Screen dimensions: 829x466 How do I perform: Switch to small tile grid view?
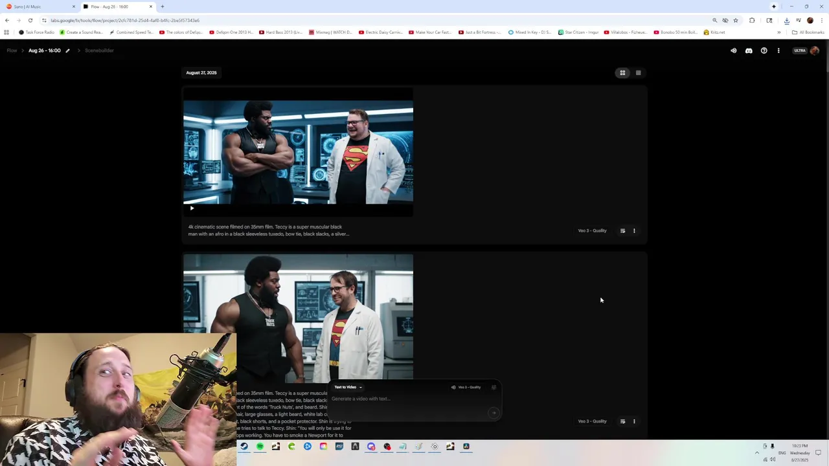tap(638, 72)
